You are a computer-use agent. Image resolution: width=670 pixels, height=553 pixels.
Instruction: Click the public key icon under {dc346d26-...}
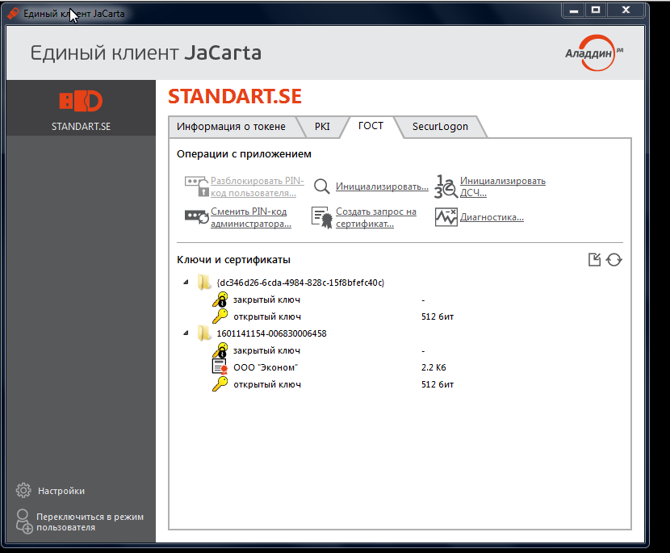coord(220,316)
